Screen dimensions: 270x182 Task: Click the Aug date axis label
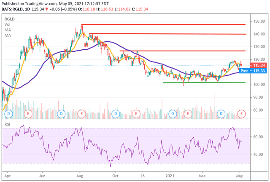pos(80,176)
